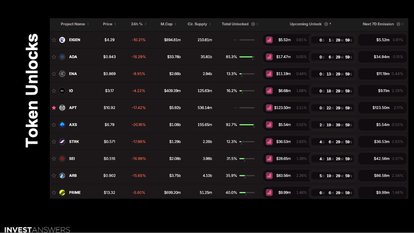Click the pink unlock icon for PRIME
The width and height of the screenshot is (414, 233).
(x=269, y=193)
